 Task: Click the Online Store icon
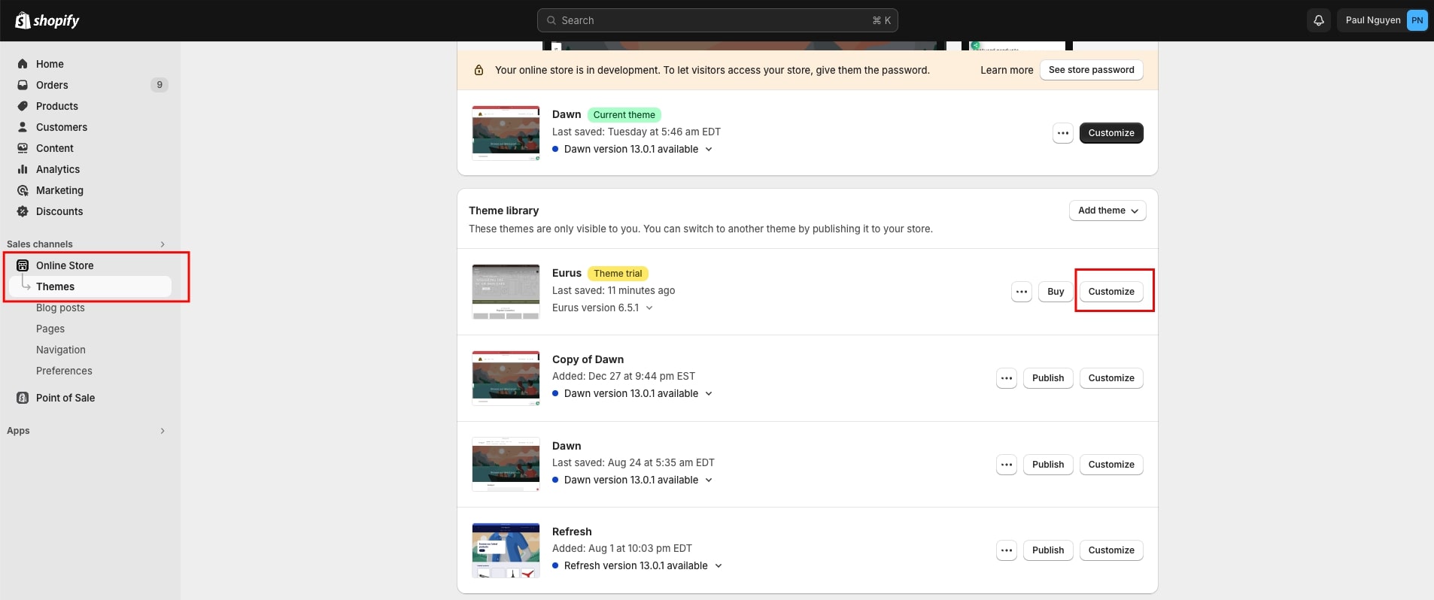pyautogui.click(x=23, y=265)
